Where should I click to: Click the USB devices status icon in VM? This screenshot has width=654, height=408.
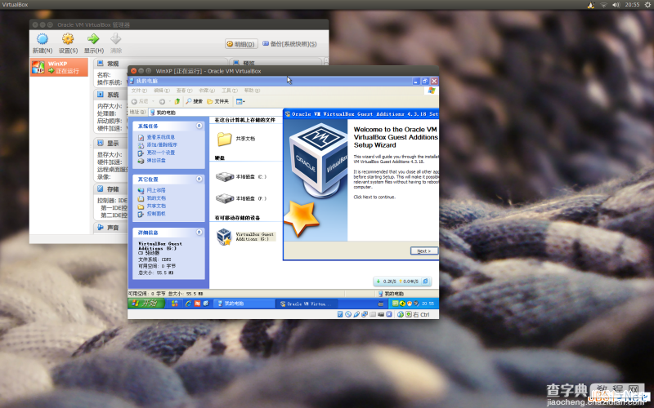point(356,314)
